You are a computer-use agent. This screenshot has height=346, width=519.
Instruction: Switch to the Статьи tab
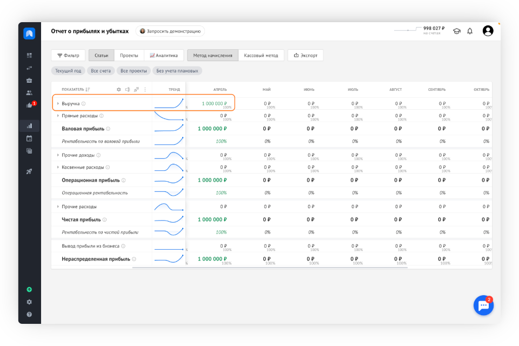101,55
